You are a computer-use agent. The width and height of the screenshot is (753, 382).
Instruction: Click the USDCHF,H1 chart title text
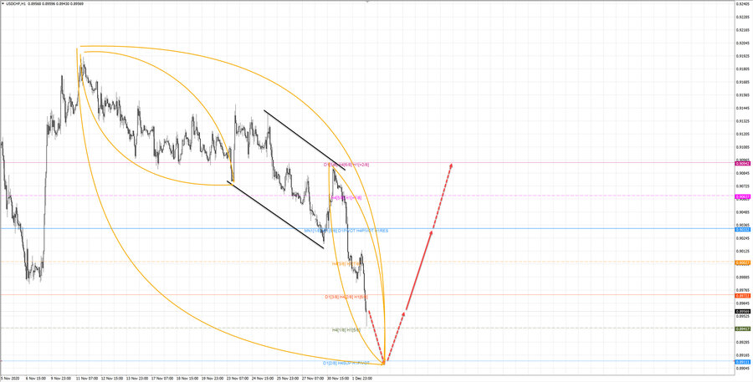(x=17, y=3)
